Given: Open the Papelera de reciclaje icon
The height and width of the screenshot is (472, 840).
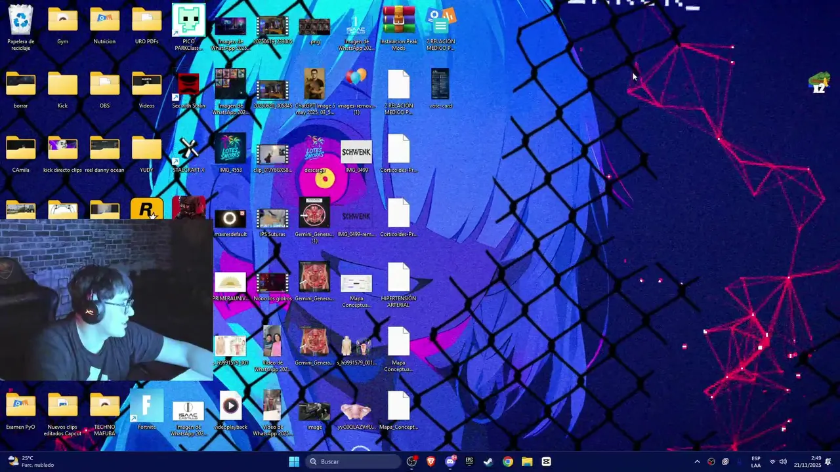Looking at the screenshot, I should tap(20, 27).
